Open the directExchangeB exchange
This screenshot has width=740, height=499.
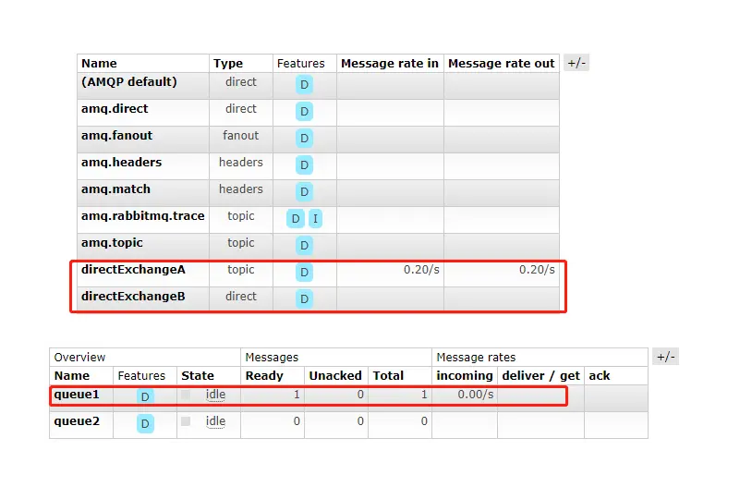click(133, 297)
